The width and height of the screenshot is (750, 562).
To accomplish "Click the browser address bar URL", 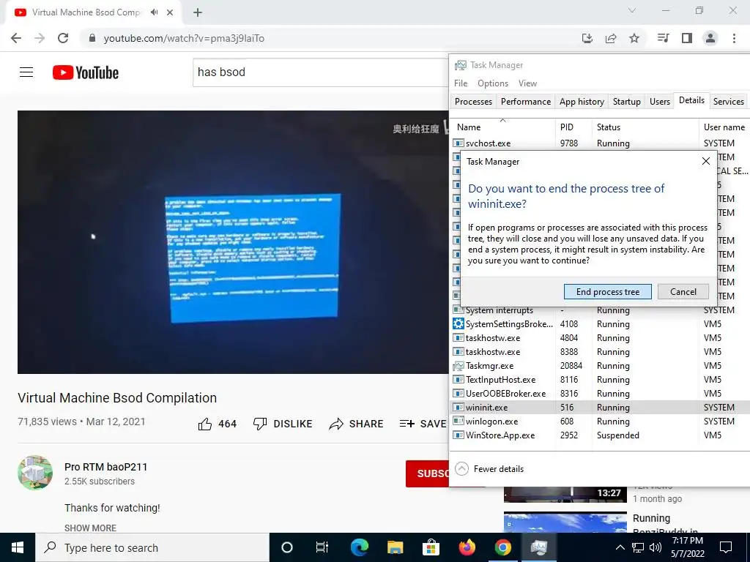I will coord(184,38).
